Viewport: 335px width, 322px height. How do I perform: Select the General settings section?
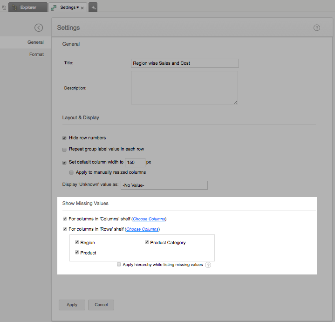35,42
